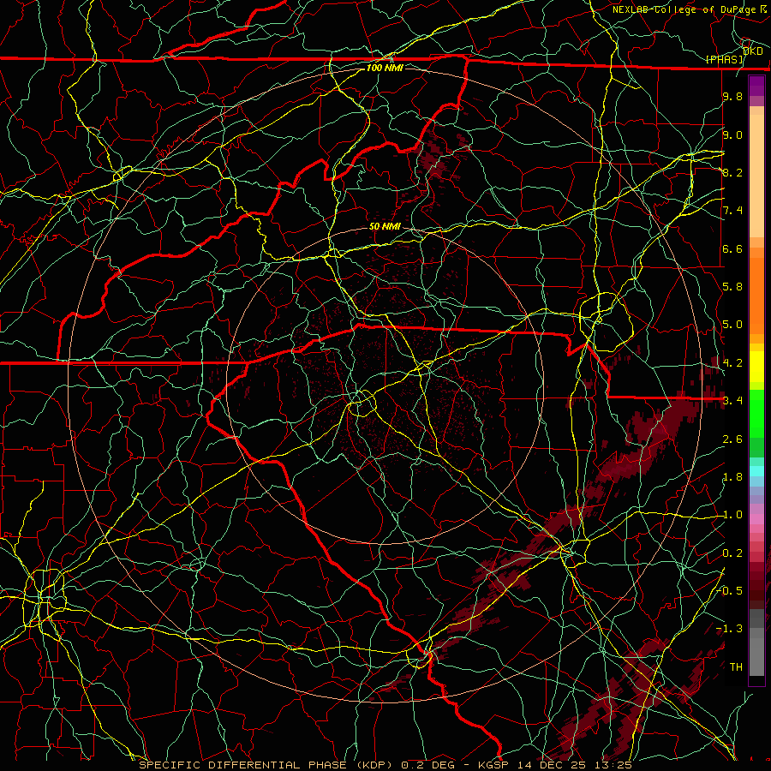Click the 1.8 value on color scale

(732, 477)
